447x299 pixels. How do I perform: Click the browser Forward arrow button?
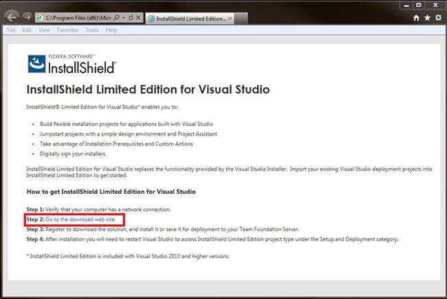pos(27,17)
